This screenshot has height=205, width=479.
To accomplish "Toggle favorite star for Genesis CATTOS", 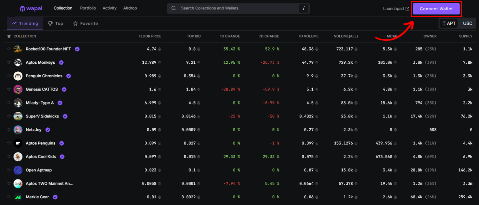I will [x=9, y=89].
